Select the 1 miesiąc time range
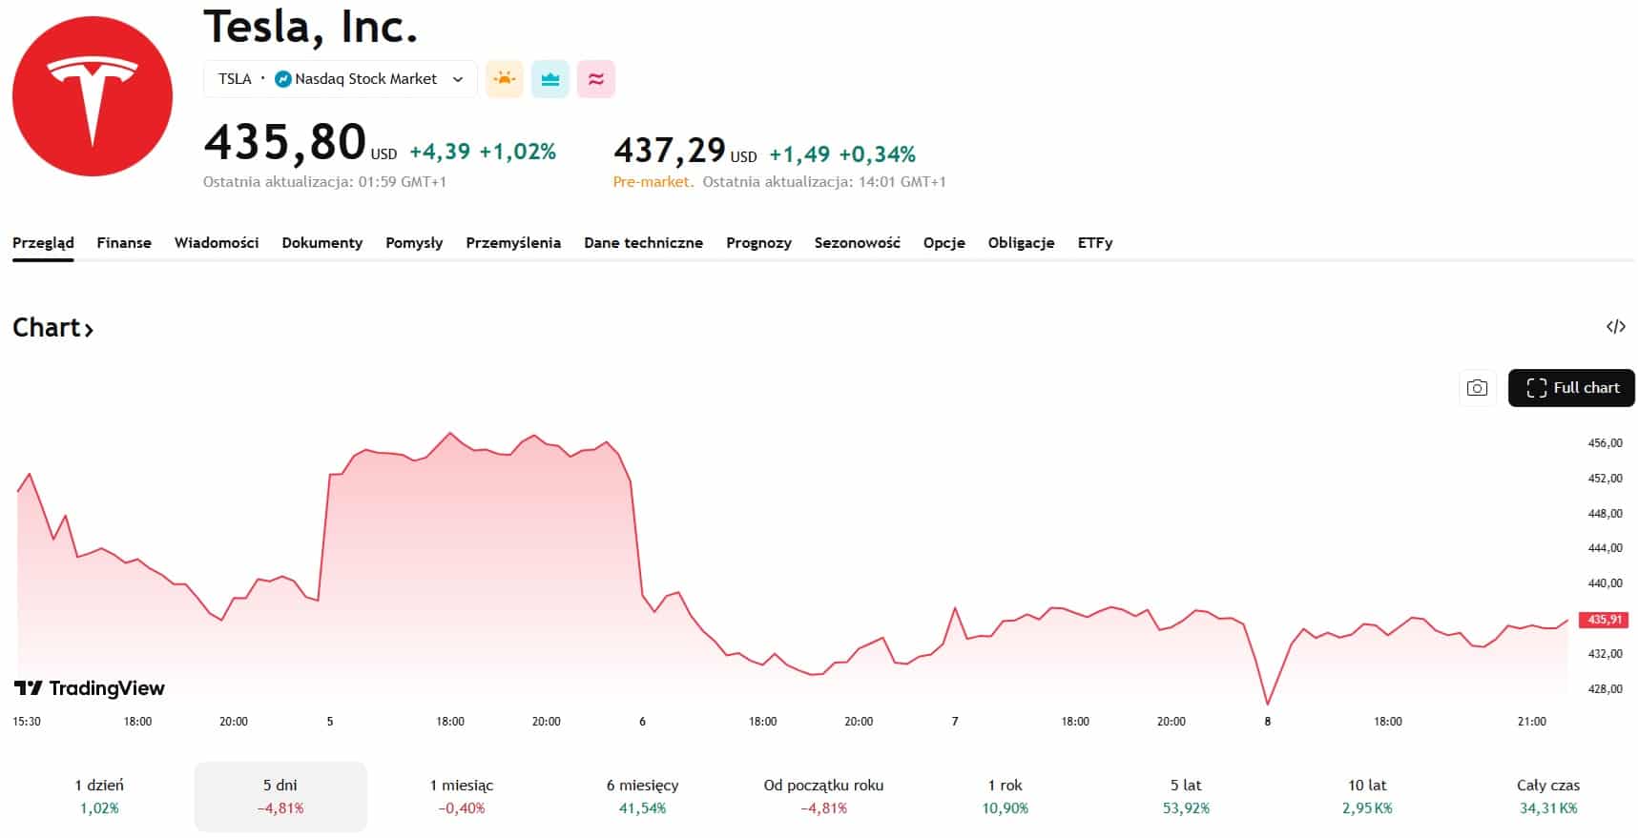Viewport: 1638px width, 838px height. point(462,796)
